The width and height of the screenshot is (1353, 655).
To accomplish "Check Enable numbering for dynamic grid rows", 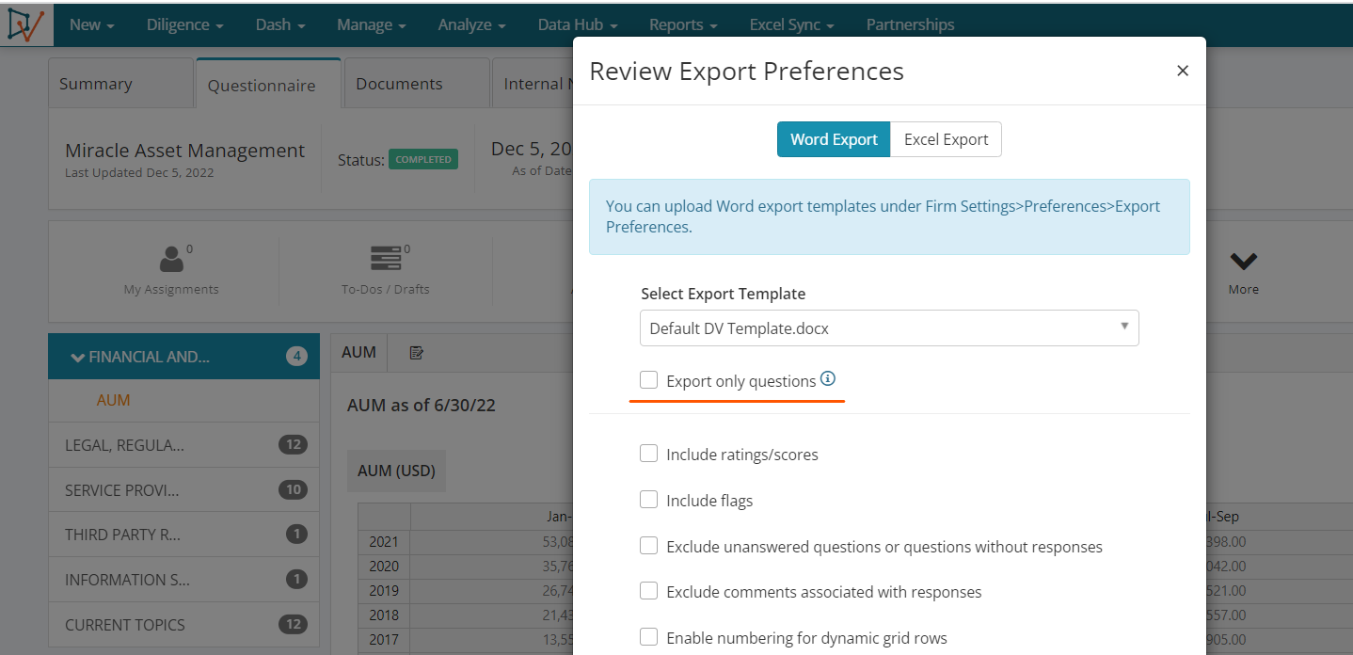I will pos(648,636).
